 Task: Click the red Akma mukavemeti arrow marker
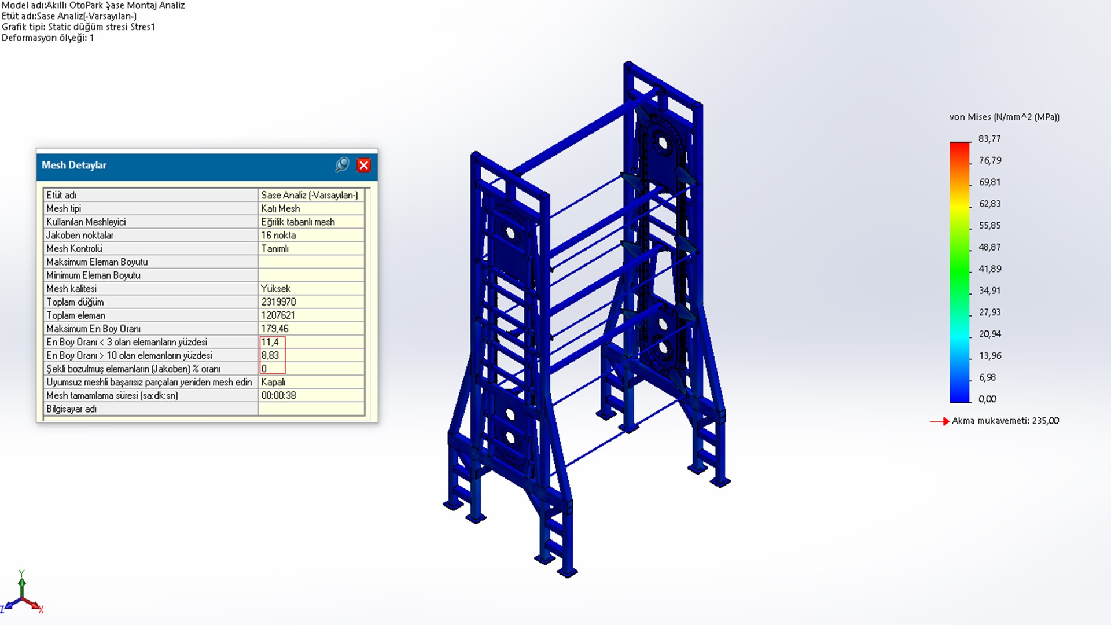coord(940,421)
